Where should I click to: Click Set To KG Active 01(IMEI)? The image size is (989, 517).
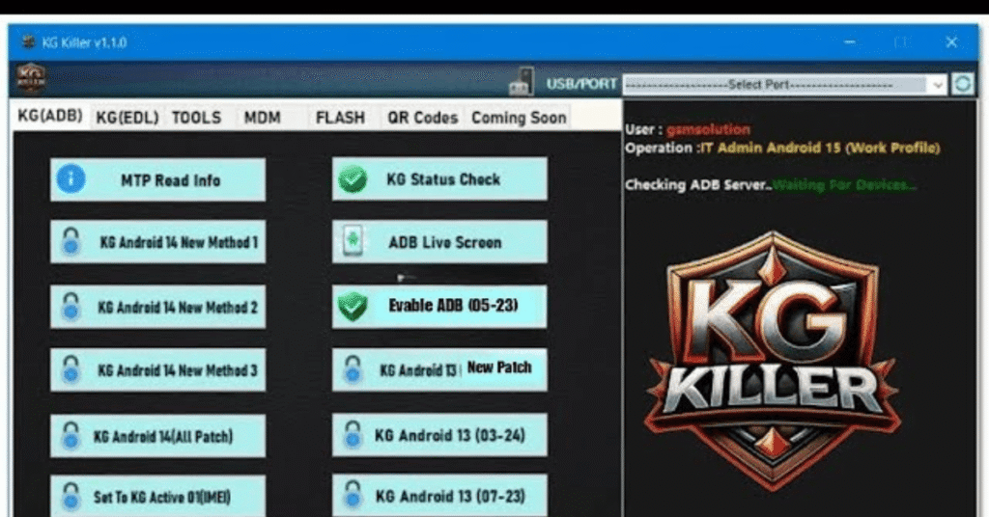157,496
